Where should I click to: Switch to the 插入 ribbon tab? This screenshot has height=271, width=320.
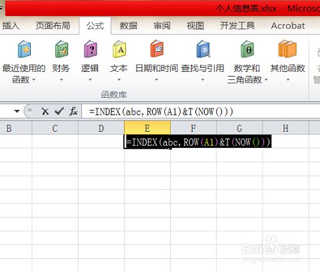coord(10,26)
